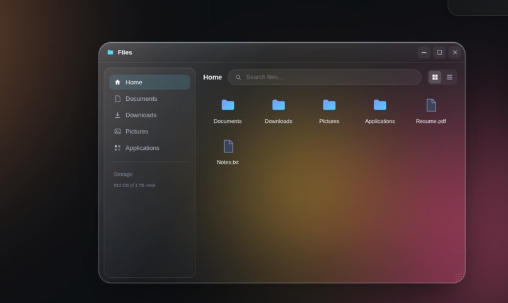Open the Documents folder icon in grid
This screenshot has width=508, height=303.
(228, 105)
